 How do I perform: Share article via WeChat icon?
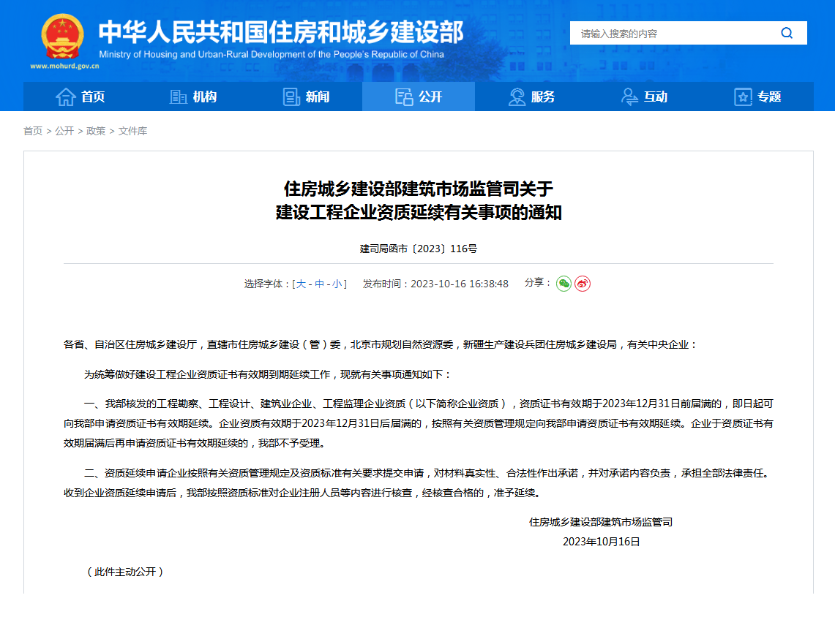(x=563, y=284)
